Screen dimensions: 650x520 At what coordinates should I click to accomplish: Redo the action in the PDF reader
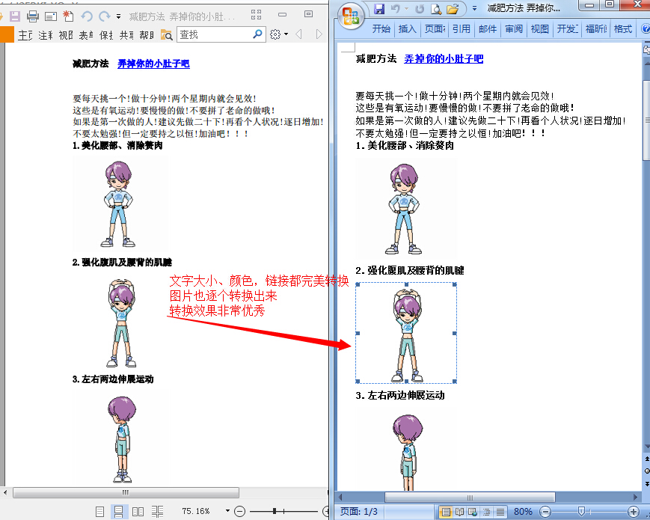pyautogui.click(x=105, y=16)
